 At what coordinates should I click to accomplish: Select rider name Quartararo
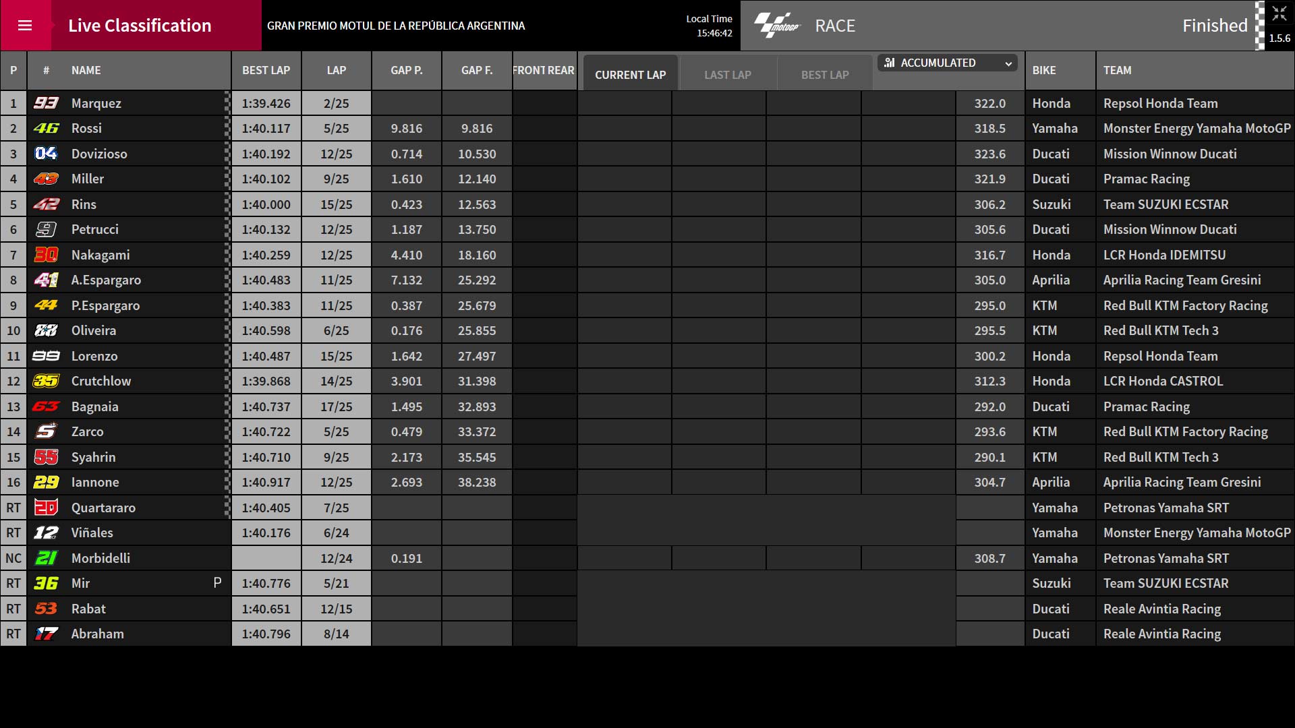[x=103, y=508]
